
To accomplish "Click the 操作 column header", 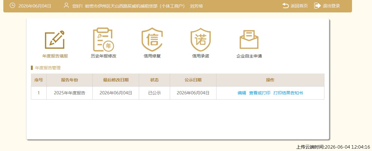I will pyautogui.click(x=270, y=80).
